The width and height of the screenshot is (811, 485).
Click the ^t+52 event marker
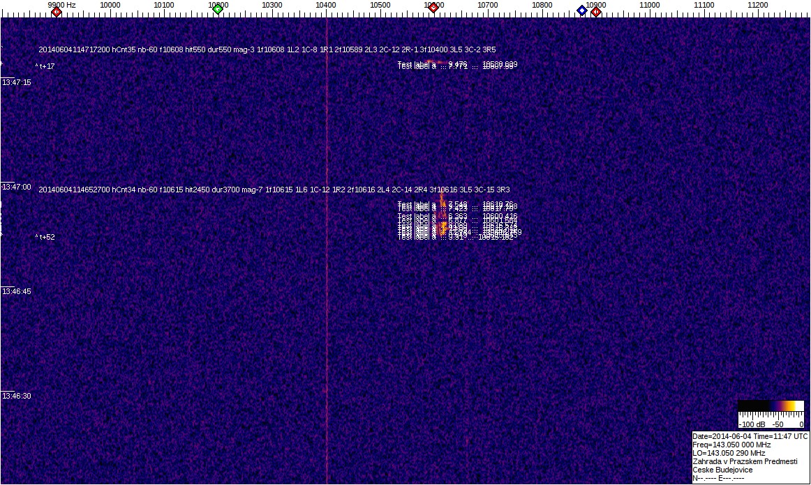pos(45,237)
